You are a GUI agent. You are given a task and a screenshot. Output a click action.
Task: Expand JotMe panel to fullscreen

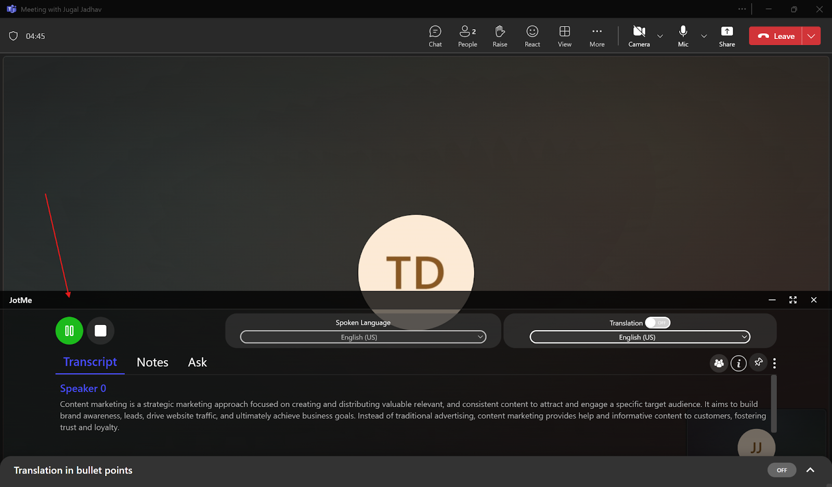(x=793, y=300)
